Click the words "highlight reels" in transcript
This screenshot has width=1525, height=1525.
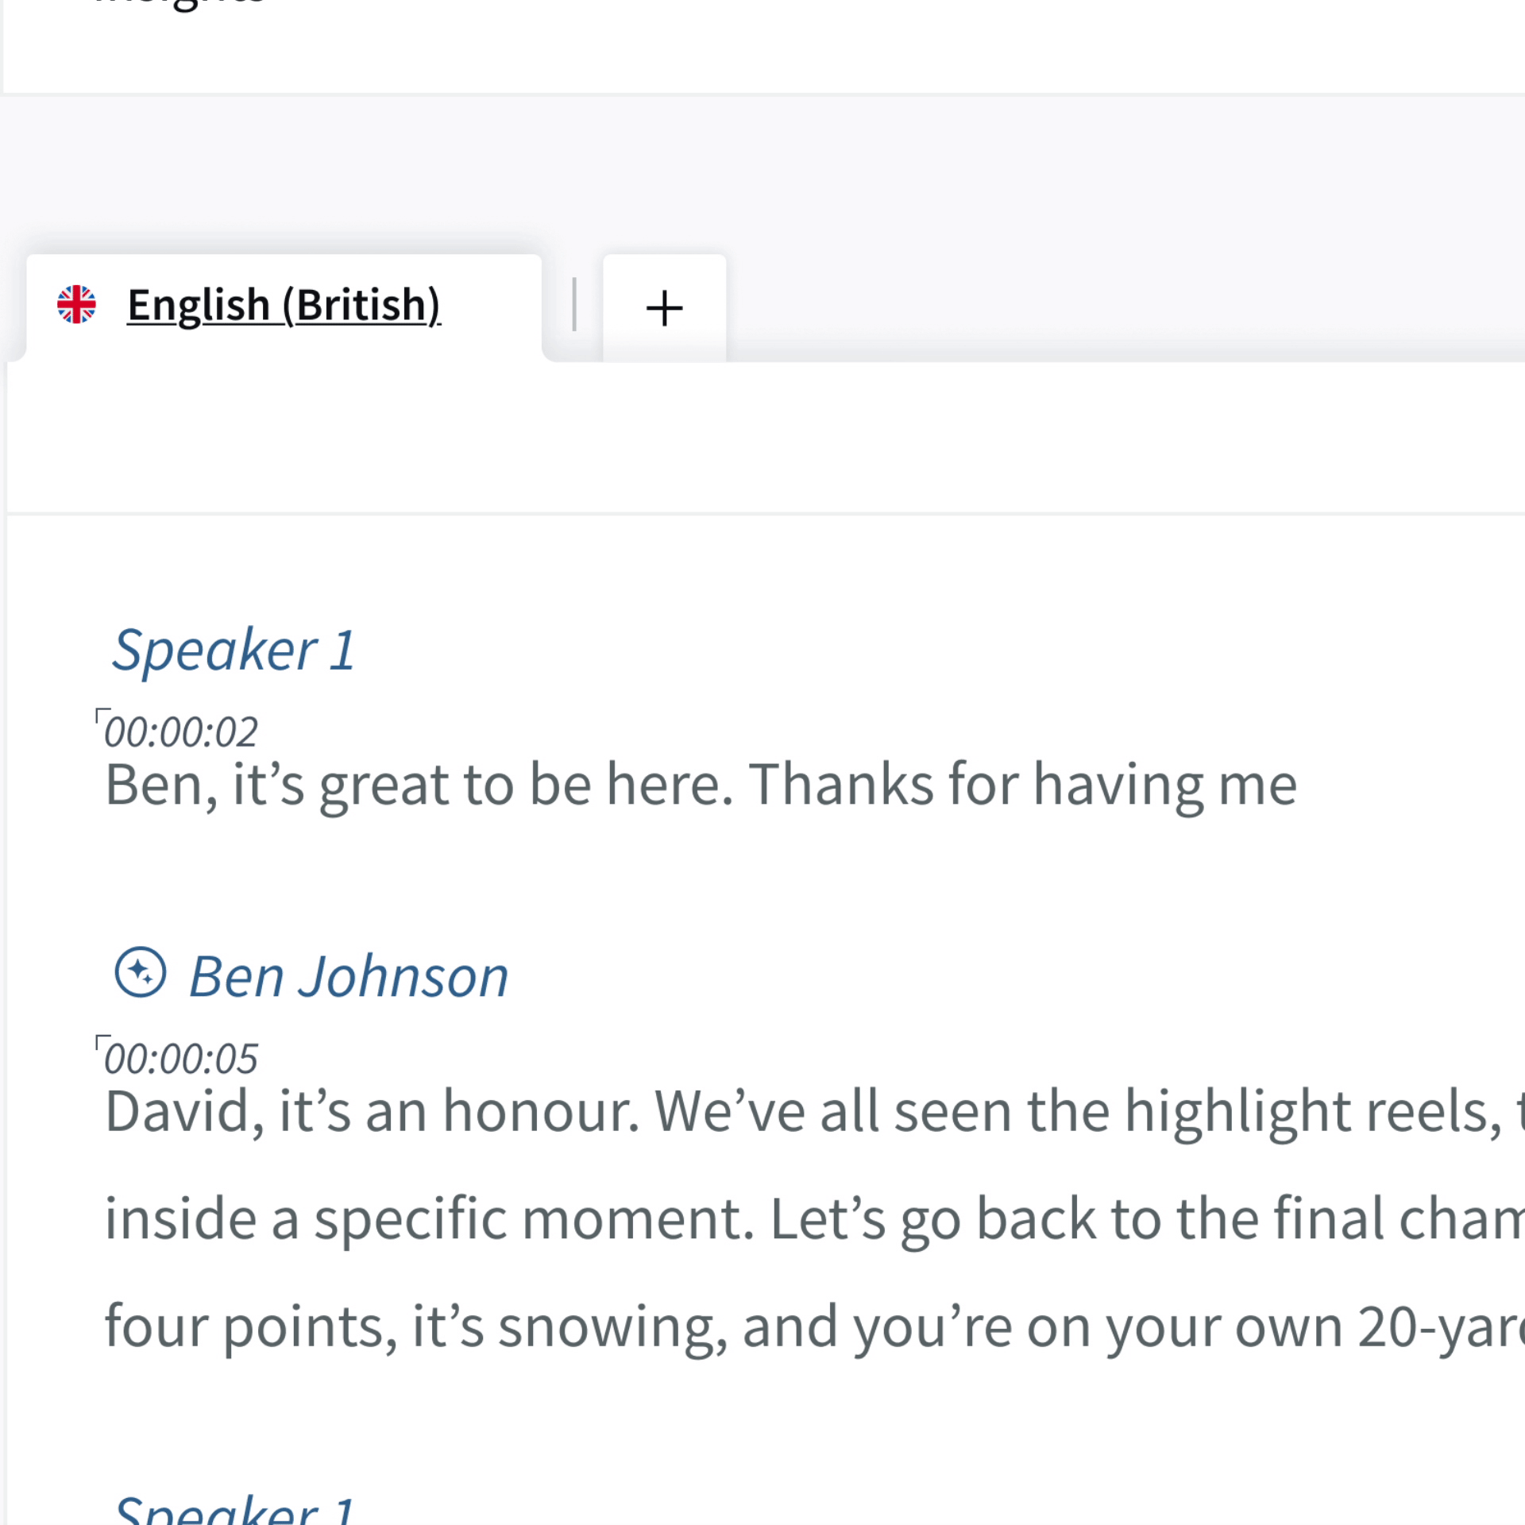[1312, 1111]
